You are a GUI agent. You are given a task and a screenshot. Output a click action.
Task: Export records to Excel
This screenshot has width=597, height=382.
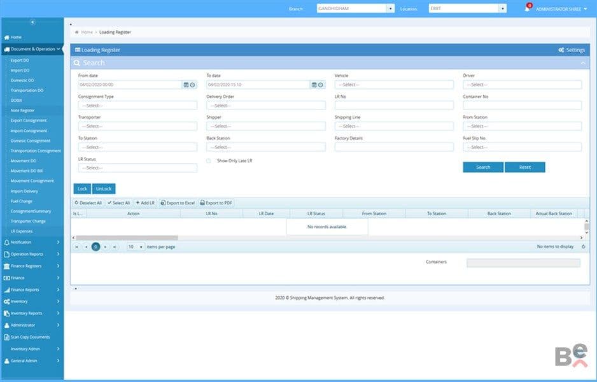[178, 203]
